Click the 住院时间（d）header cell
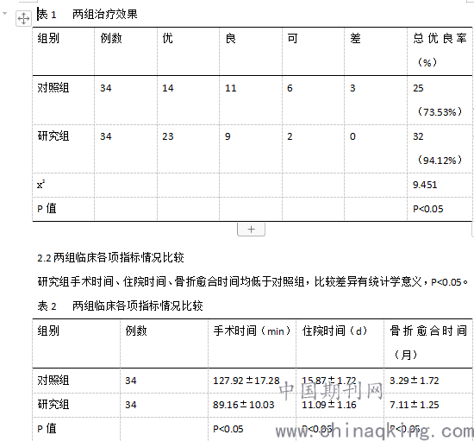 click(x=340, y=343)
